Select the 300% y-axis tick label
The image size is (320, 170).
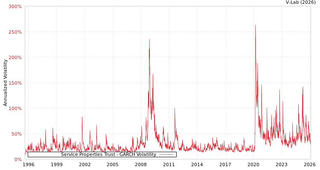(x=15, y=6)
